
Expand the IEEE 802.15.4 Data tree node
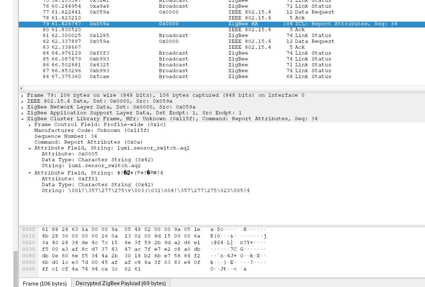pyautogui.click(x=22, y=102)
